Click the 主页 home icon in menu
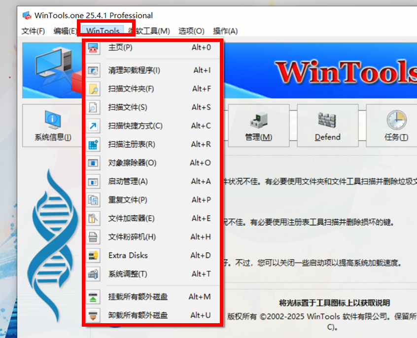417x338 pixels. 93,48
